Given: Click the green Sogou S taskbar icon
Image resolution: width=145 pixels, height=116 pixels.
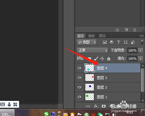Looking at the screenshot, I should click(x=46, y=114).
